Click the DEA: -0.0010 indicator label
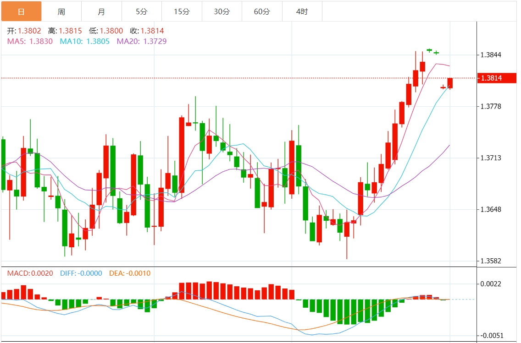 pos(130,273)
